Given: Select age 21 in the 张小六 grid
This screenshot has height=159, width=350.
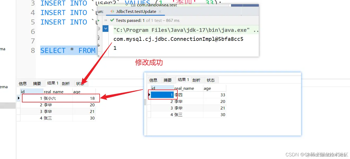Looking at the screenshot, I should pyautogui.click(x=84, y=111).
